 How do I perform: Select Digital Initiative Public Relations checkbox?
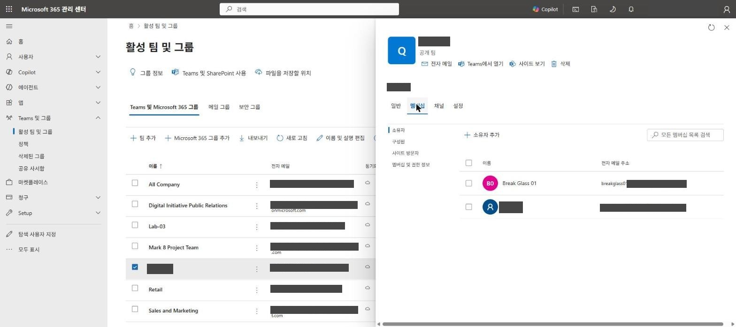pos(135,204)
